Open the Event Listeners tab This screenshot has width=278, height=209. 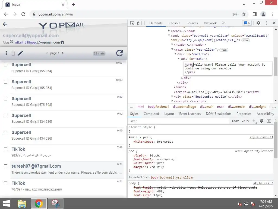(x=190, y=114)
